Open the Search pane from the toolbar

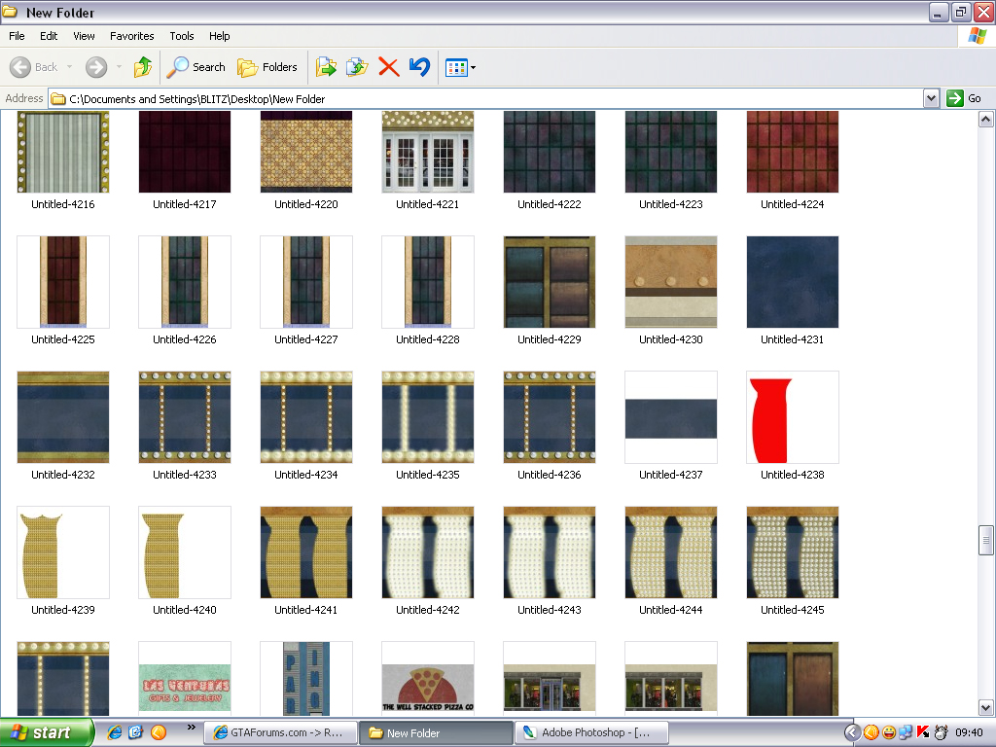pos(196,67)
